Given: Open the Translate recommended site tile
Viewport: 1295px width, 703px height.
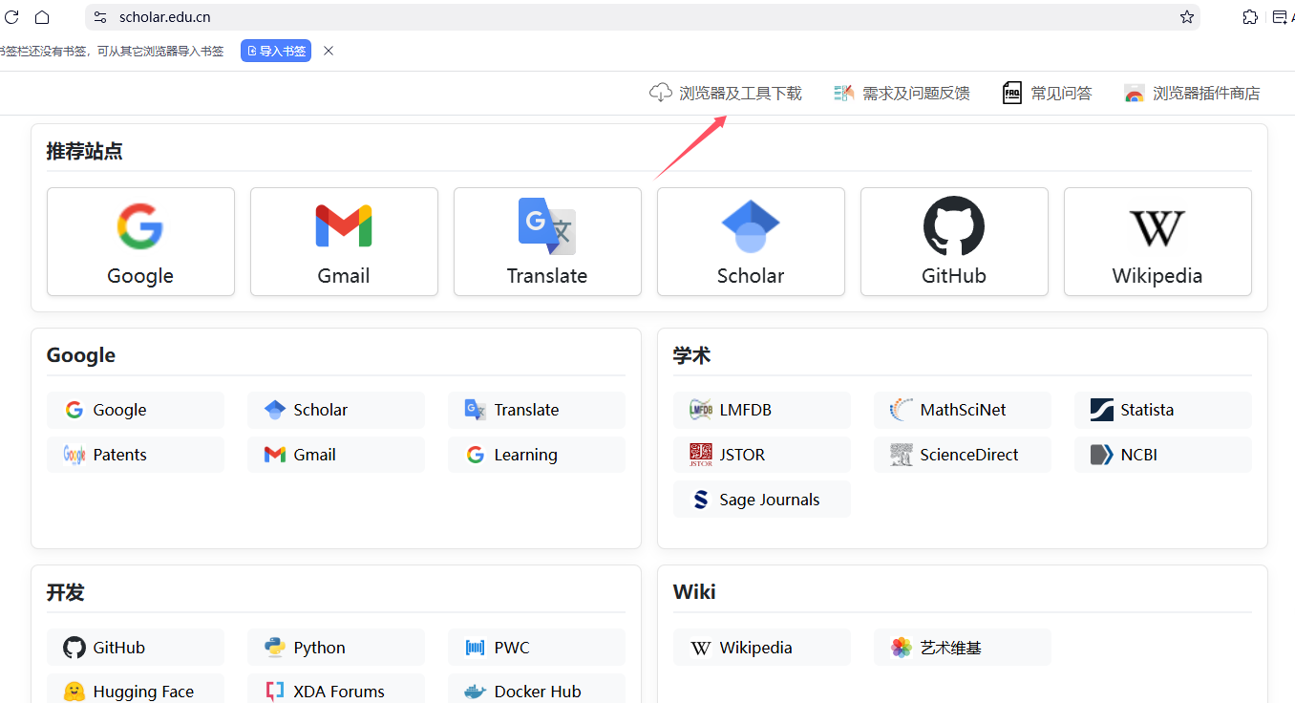Looking at the screenshot, I should point(547,242).
